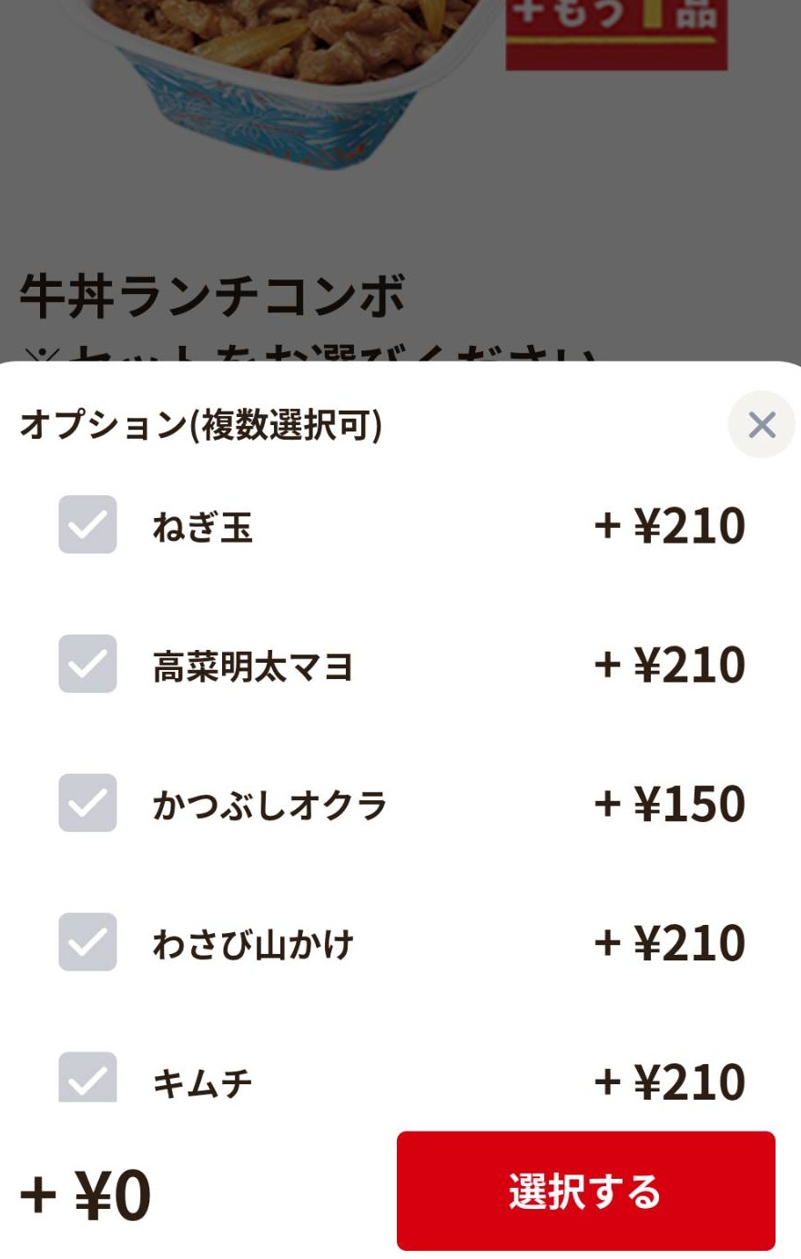Tap the + ¥0 total amount

pyautogui.click(x=86, y=1194)
